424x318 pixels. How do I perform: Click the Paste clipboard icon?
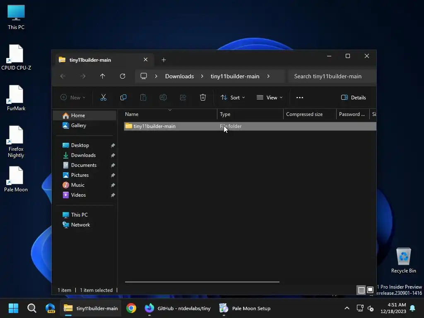(143, 97)
